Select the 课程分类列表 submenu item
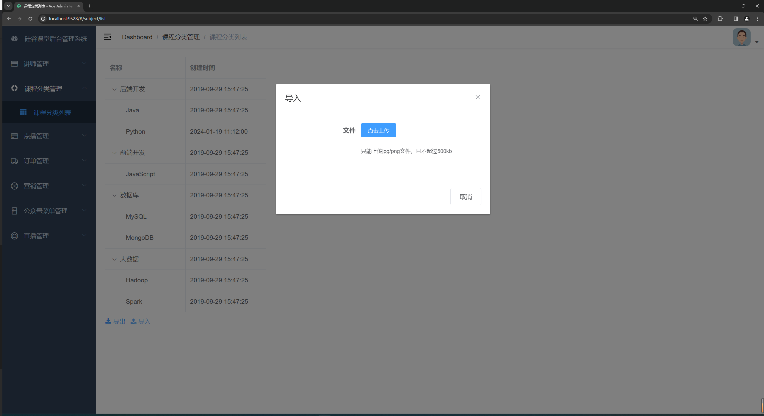Viewport: 764px width, 416px height. tap(49, 112)
